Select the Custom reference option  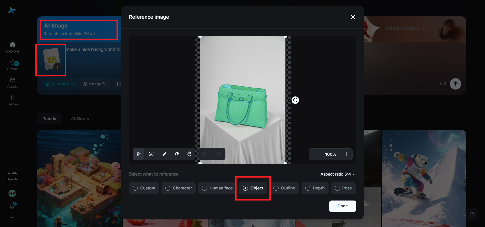[144, 188]
